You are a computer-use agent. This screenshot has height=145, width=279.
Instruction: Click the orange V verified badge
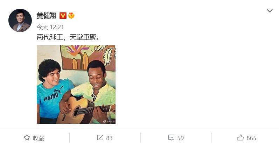(63, 16)
